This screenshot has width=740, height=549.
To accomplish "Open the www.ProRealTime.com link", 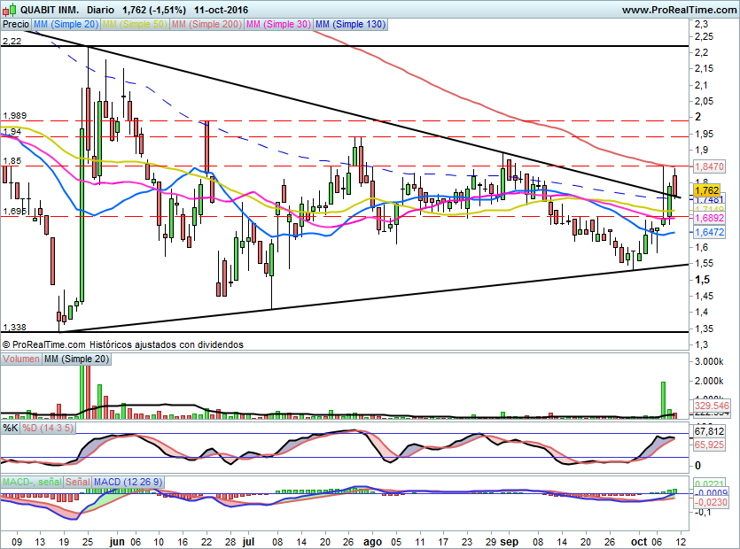I will tap(678, 10).
